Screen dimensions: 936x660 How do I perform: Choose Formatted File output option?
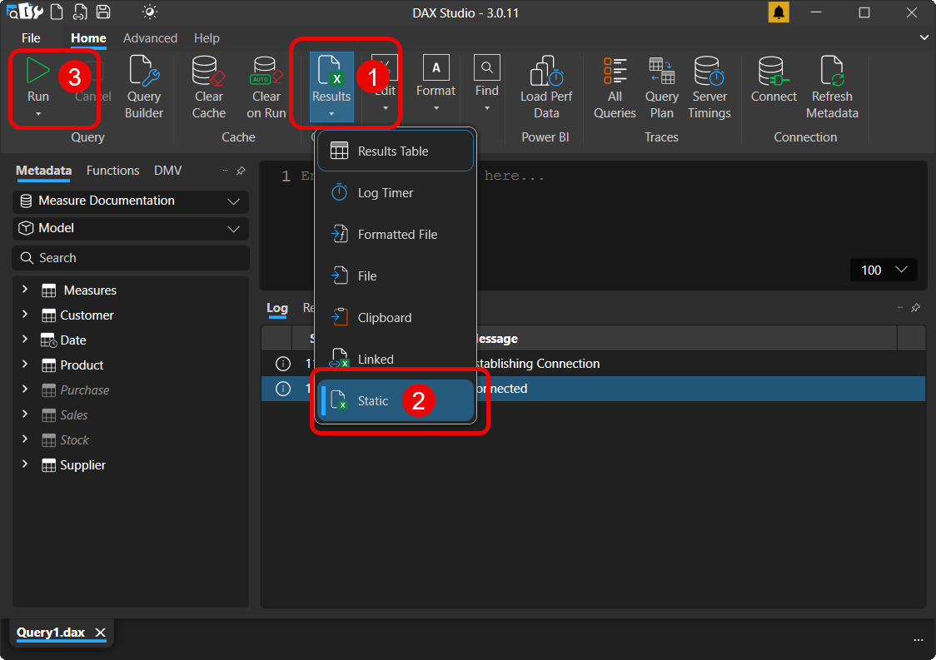point(396,235)
